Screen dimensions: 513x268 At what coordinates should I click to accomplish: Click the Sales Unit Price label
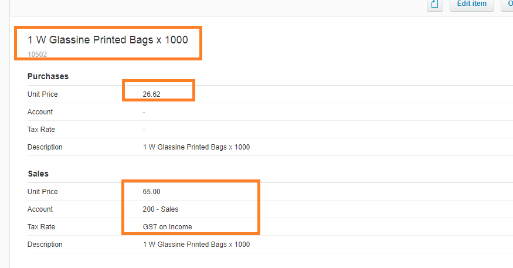pyautogui.click(x=43, y=192)
